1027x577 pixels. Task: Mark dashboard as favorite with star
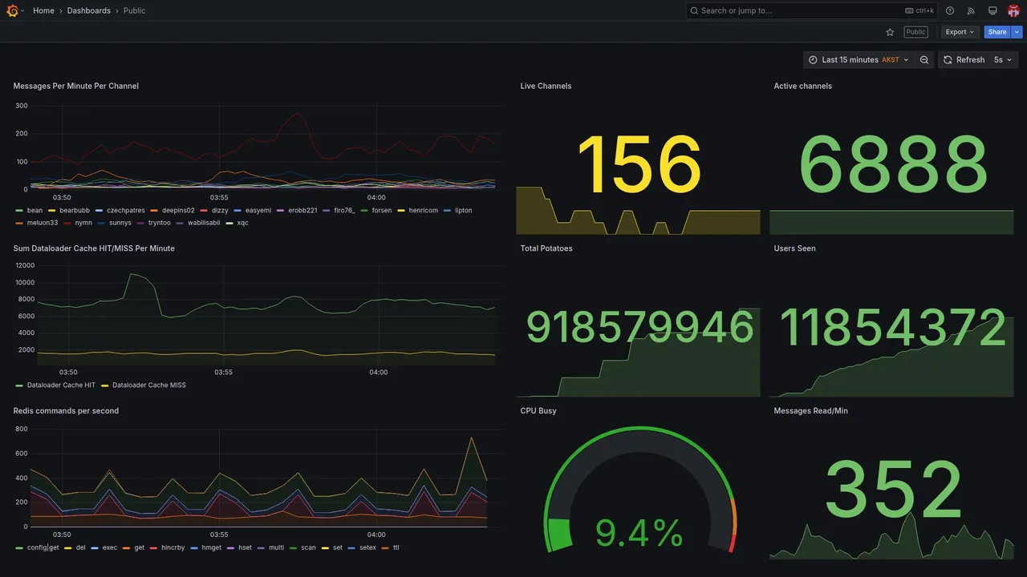point(890,32)
